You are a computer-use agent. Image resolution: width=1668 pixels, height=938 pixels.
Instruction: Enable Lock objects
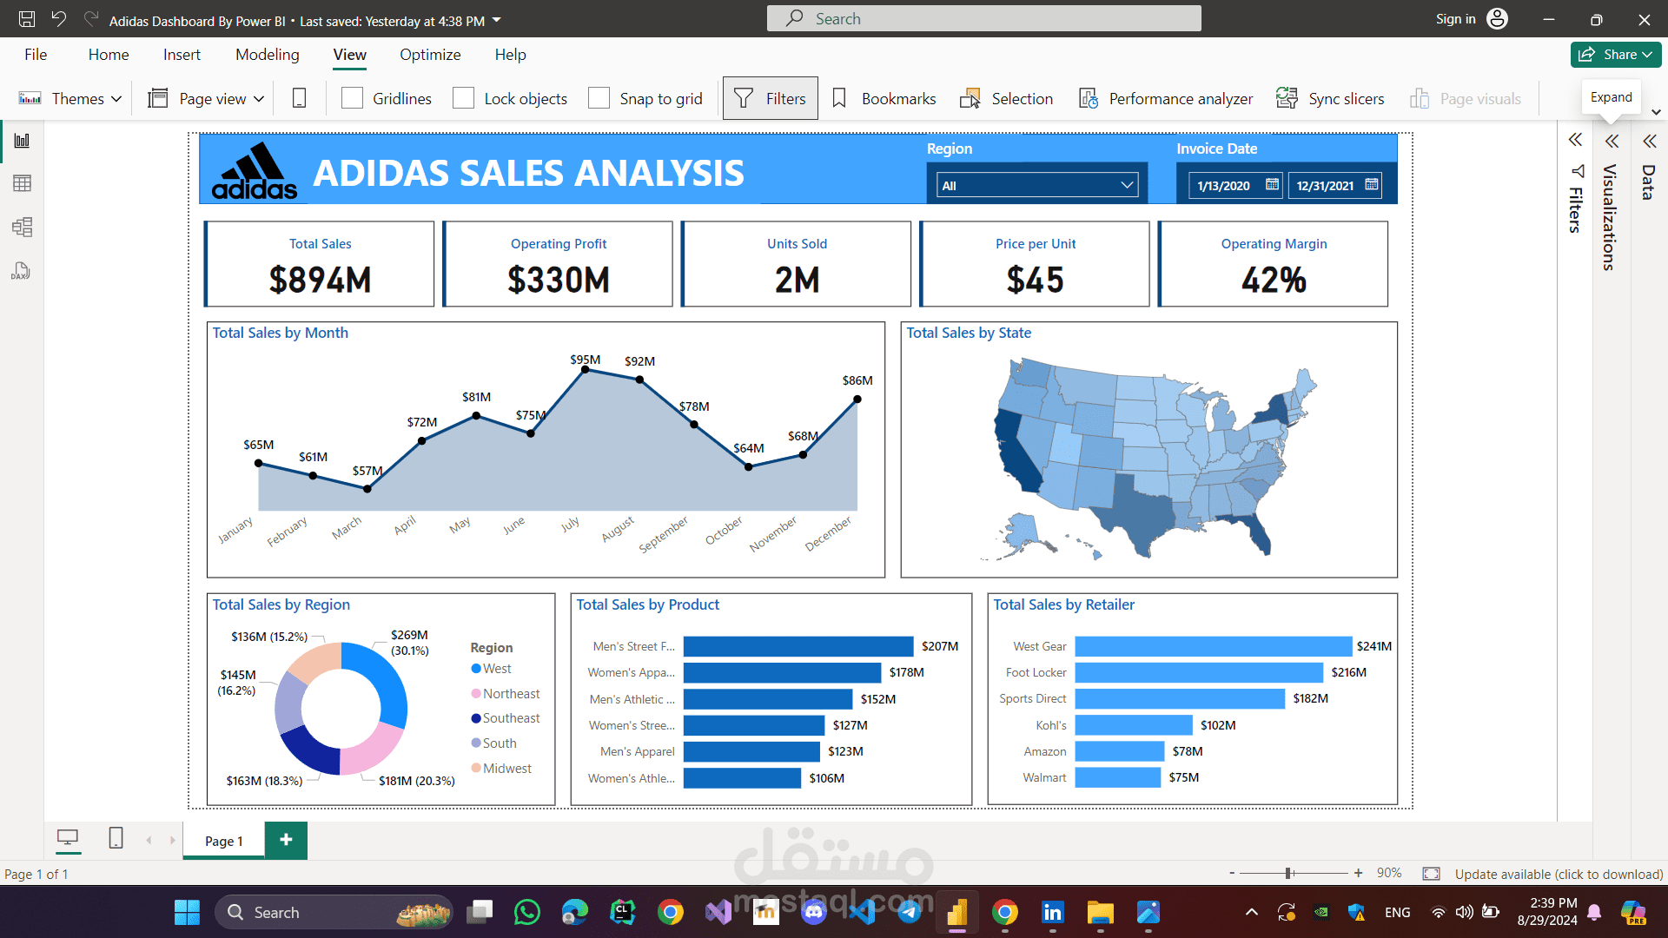click(464, 98)
